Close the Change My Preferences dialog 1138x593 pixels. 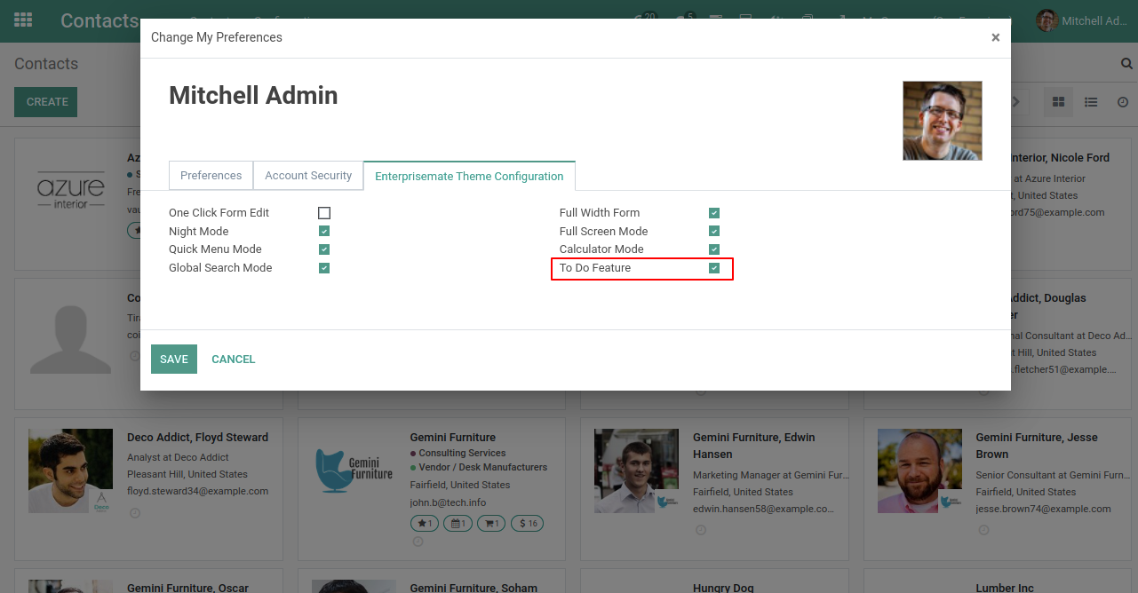(995, 37)
